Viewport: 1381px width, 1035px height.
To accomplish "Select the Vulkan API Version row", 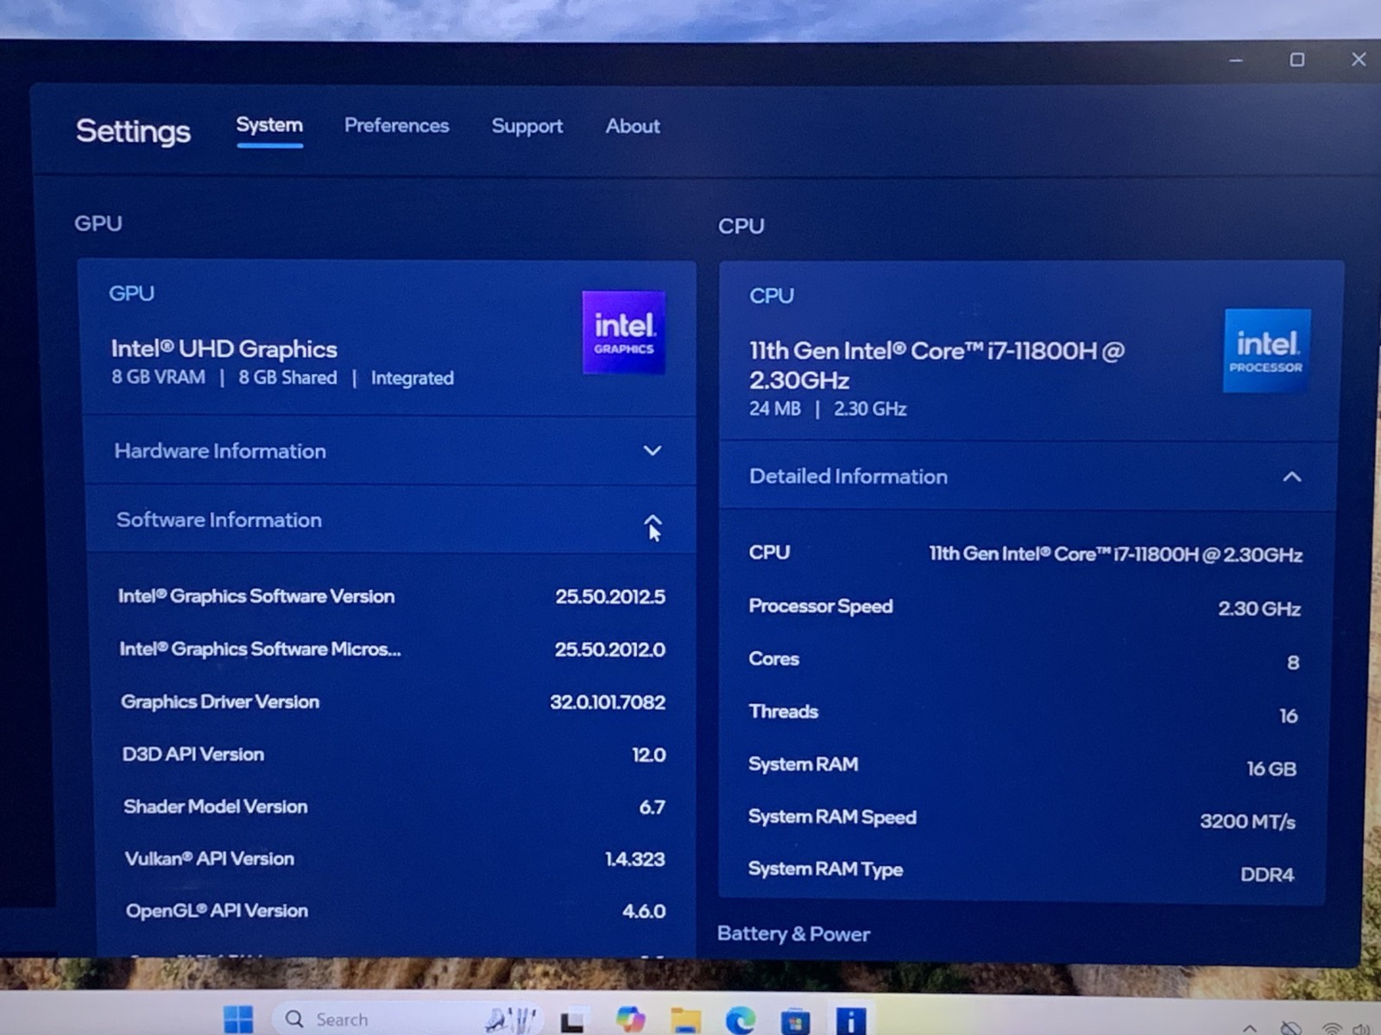I will [394, 859].
